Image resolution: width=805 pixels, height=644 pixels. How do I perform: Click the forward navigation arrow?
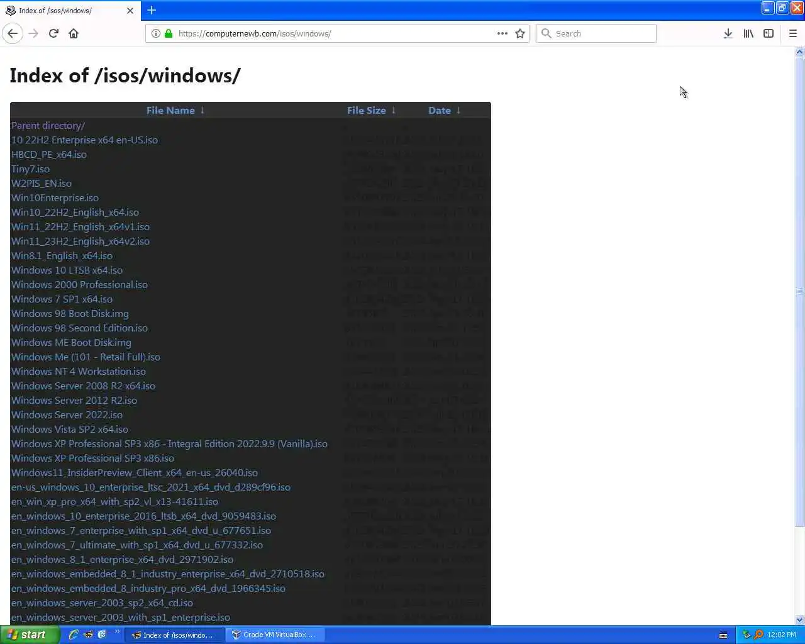click(x=33, y=33)
